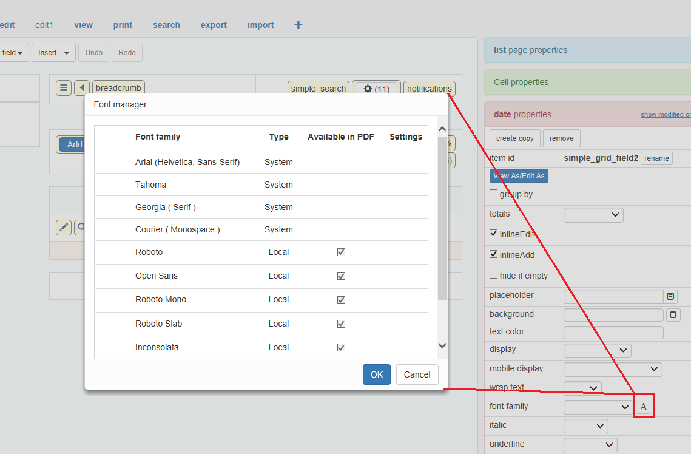The width and height of the screenshot is (691, 454).
Task: Confirm Font manager with OK
Action: pyautogui.click(x=376, y=374)
